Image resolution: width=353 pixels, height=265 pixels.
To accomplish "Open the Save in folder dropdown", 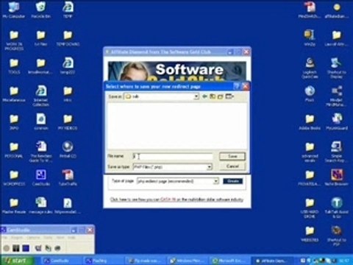I will click(196, 96).
